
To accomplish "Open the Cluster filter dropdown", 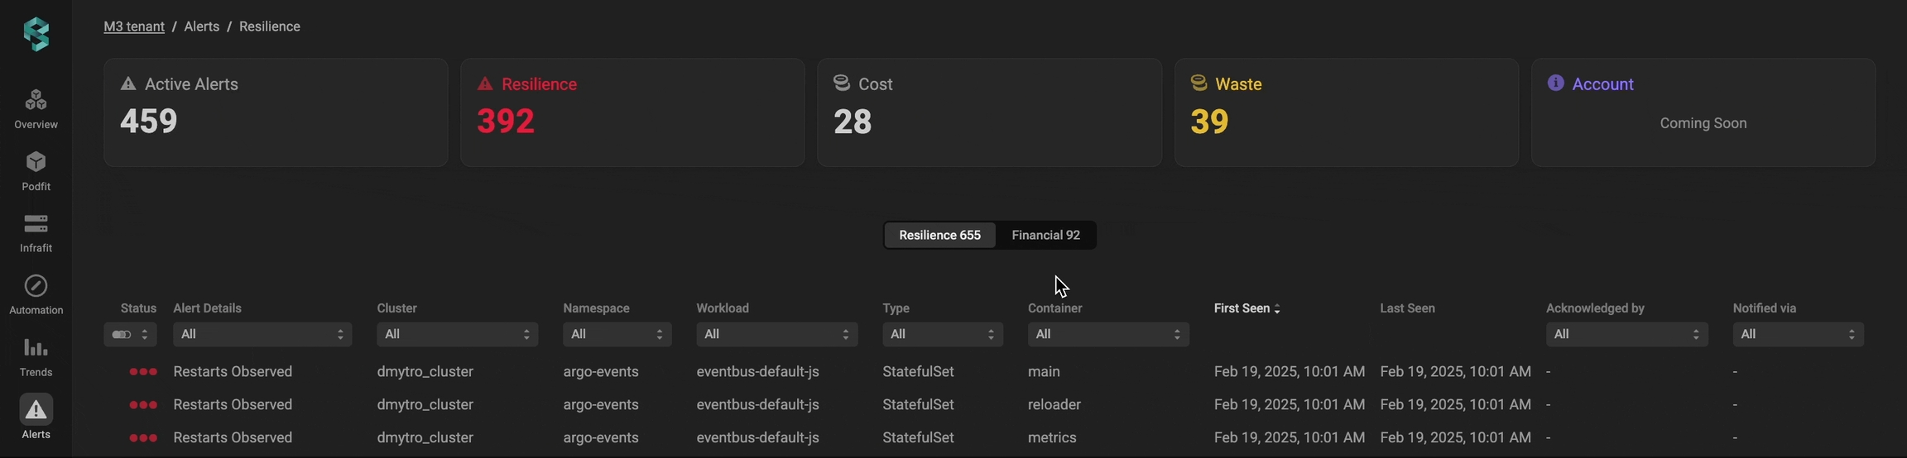I will [x=457, y=334].
